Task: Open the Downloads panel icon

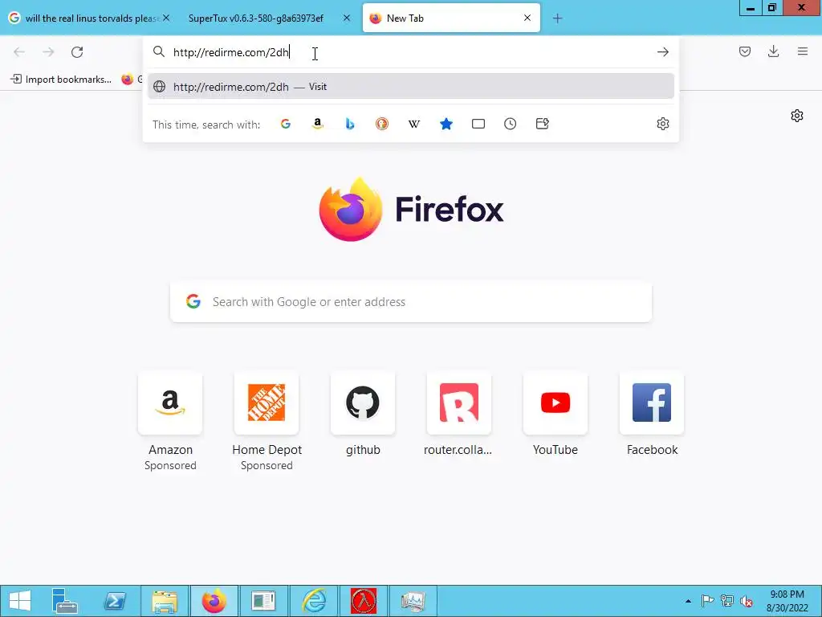Action: [773, 51]
